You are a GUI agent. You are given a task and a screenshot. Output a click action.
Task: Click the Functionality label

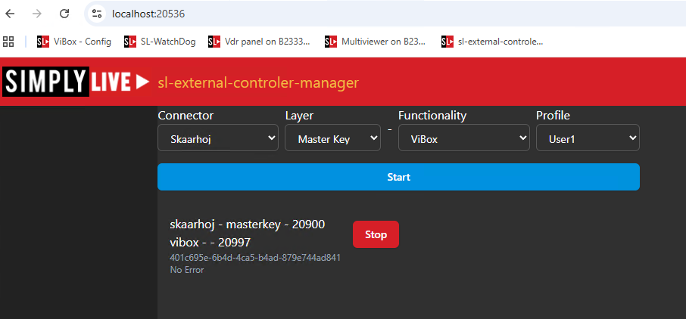pyautogui.click(x=432, y=116)
